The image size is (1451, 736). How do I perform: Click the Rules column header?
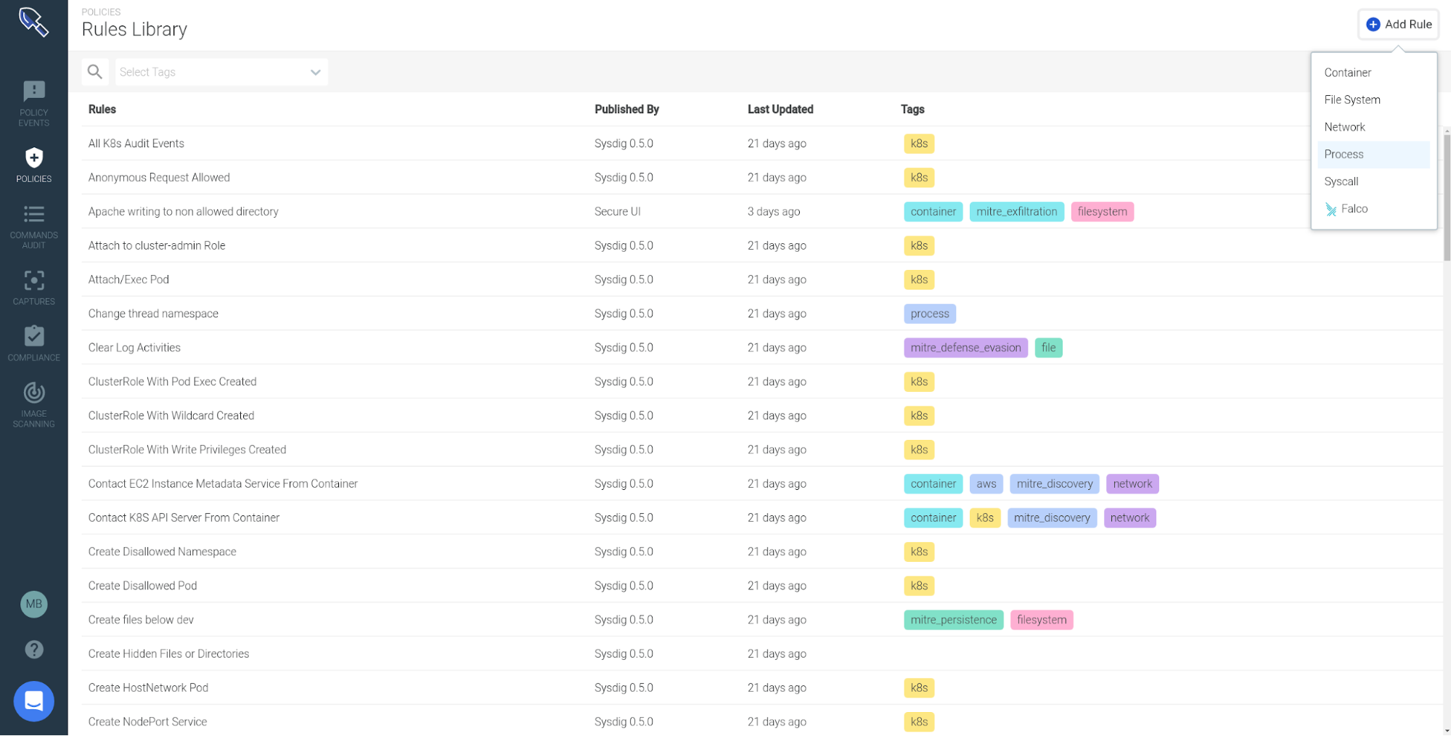pyautogui.click(x=102, y=110)
